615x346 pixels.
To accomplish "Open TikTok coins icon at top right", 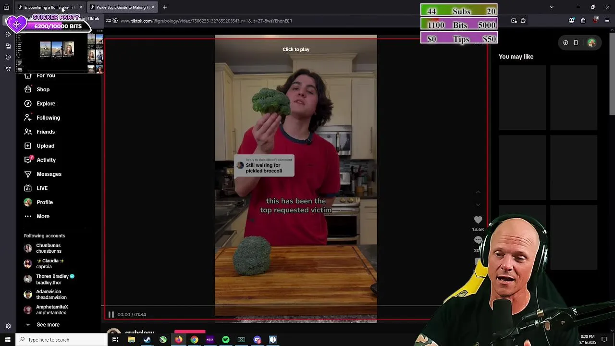I will click(x=566, y=43).
